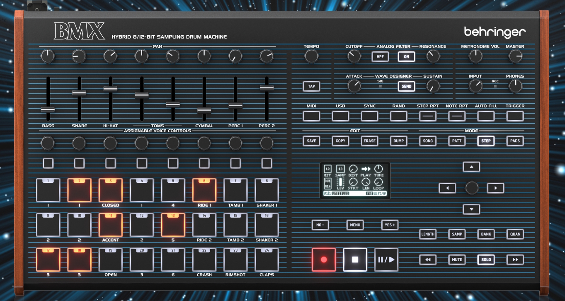Image resolution: width=565 pixels, height=301 pixels.
Task: Tap drum pad 6 labeled RIDE 1
Action: pos(204,191)
